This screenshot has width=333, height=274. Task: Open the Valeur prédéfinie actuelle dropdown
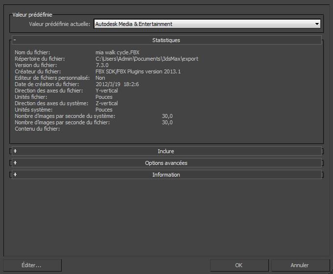(207, 24)
